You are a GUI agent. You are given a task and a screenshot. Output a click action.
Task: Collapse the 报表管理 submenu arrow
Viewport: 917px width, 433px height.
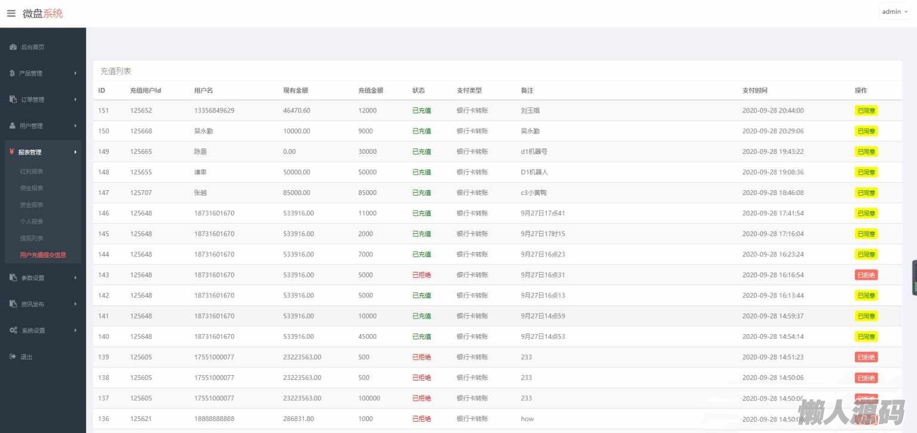[x=75, y=152]
